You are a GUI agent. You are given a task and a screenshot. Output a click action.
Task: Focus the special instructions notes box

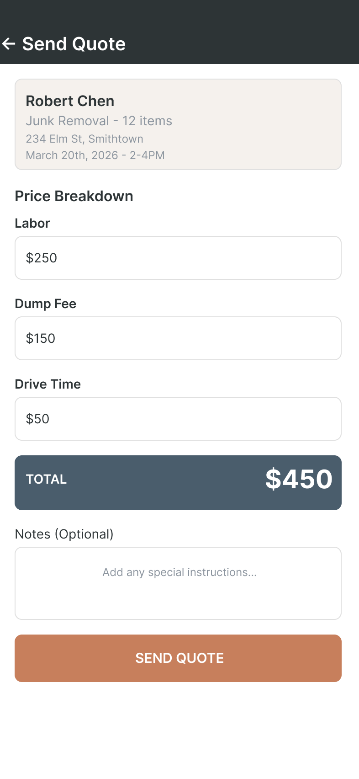[x=178, y=583]
